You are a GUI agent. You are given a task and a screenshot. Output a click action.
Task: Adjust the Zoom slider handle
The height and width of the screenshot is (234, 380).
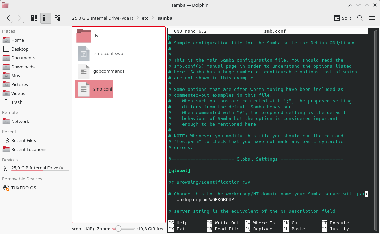[x=118, y=229]
